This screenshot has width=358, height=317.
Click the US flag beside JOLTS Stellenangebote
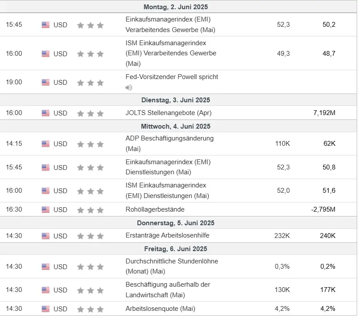tap(46, 113)
